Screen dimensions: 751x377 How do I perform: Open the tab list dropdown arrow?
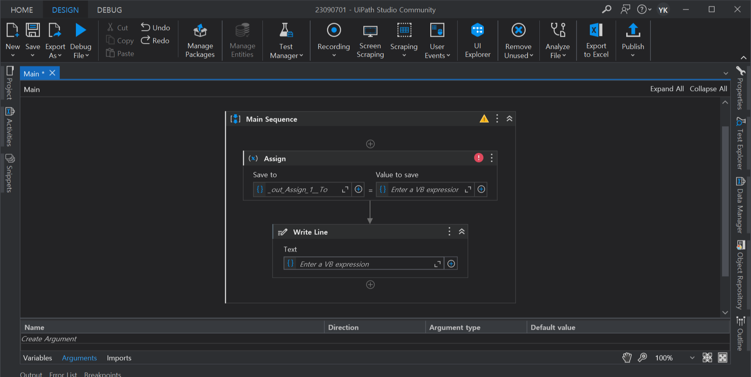726,73
